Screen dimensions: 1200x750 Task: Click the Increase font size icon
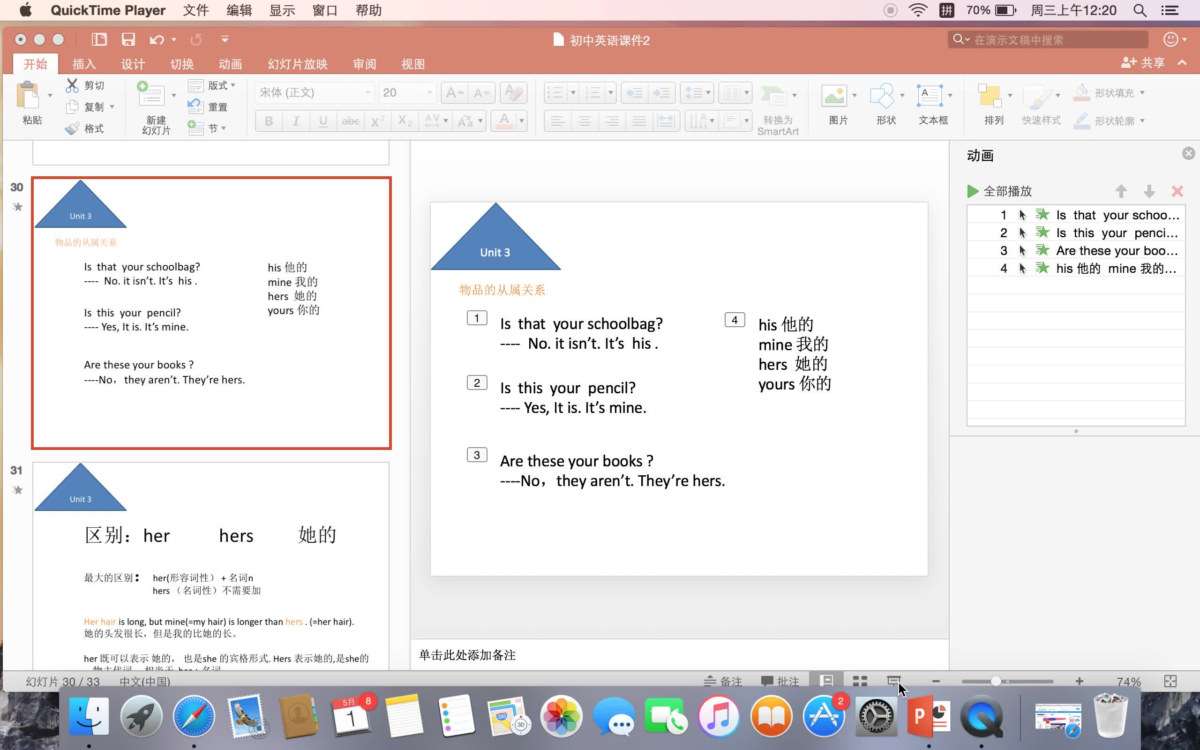pyautogui.click(x=454, y=93)
